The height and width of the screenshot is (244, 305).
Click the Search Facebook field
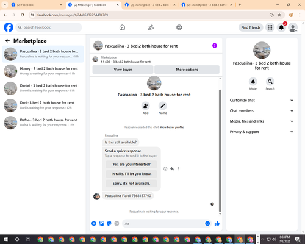point(49,27)
